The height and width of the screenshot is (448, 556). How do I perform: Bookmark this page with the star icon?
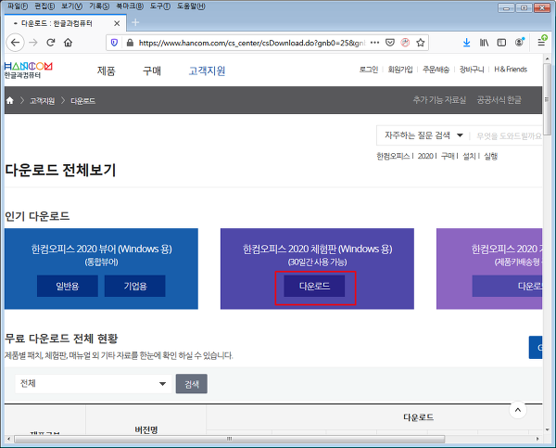pyautogui.click(x=420, y=43)
